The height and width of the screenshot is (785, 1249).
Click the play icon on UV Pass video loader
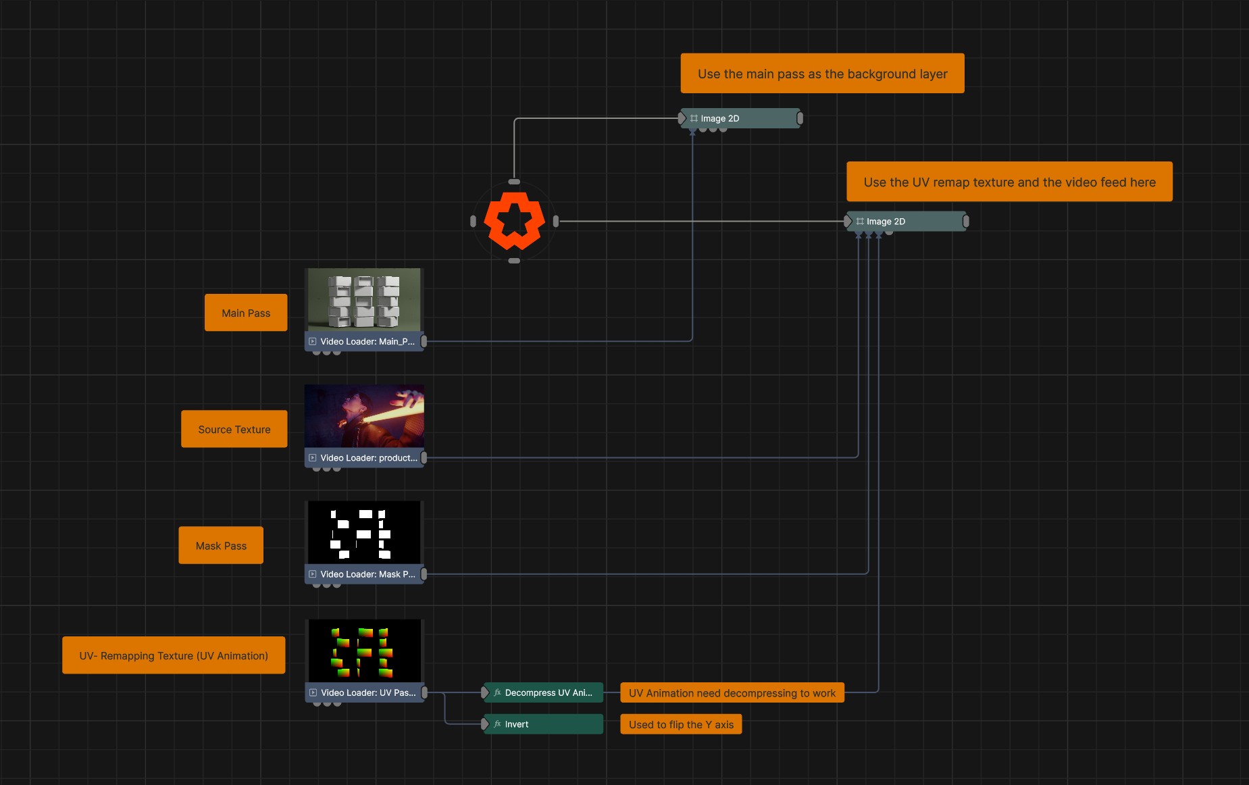pyautogui.click(x=313, y=692)
